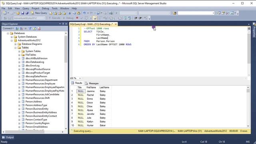Open the Connect dropdown in Object Explorer
Screen dimensions: 256x144
click(8, 28)
